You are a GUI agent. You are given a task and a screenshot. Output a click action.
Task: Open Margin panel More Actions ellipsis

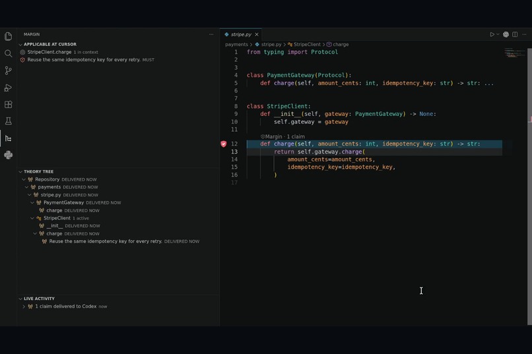point(211,34)
